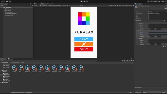
Task: Select the STAGE_1_1 asset icon
Action: point(21,68)
